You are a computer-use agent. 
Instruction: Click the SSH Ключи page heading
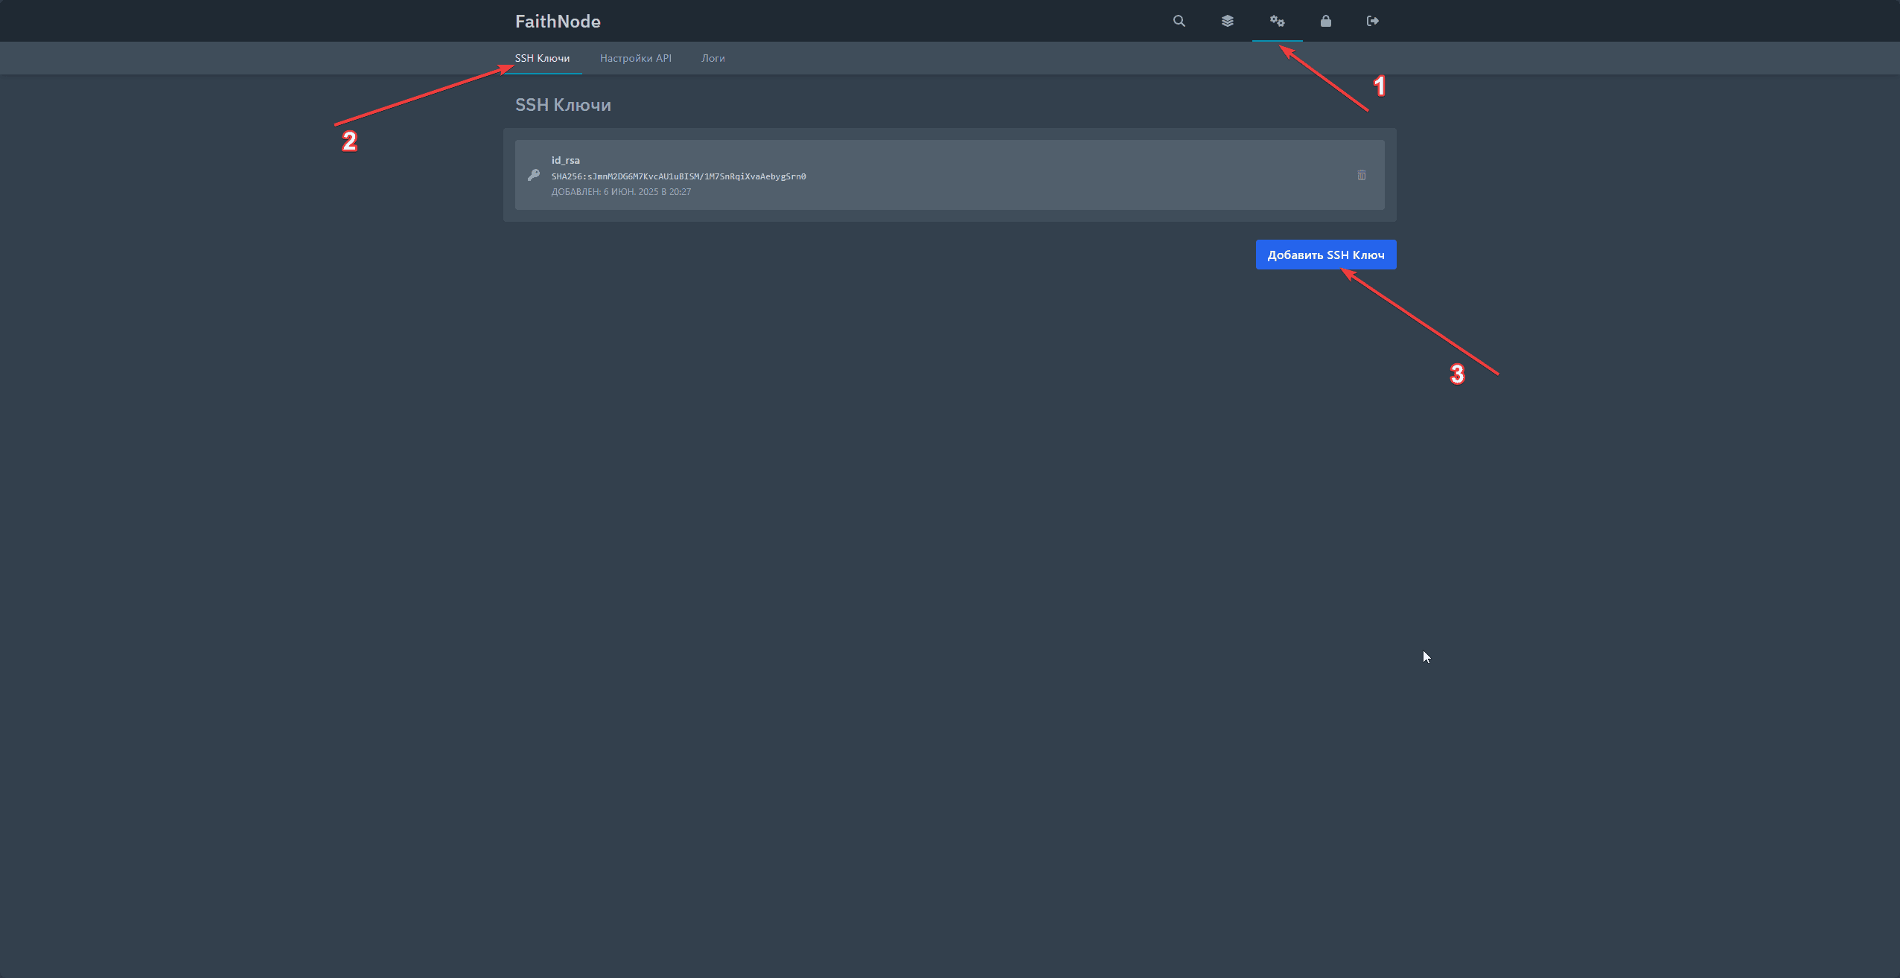tap(563, 105)
